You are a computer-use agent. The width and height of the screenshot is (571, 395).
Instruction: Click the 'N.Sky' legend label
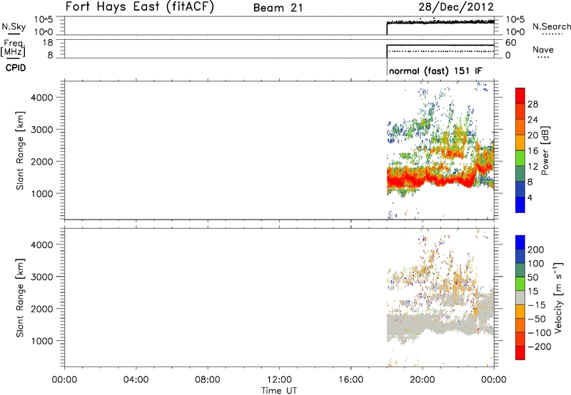coord(14,26)
